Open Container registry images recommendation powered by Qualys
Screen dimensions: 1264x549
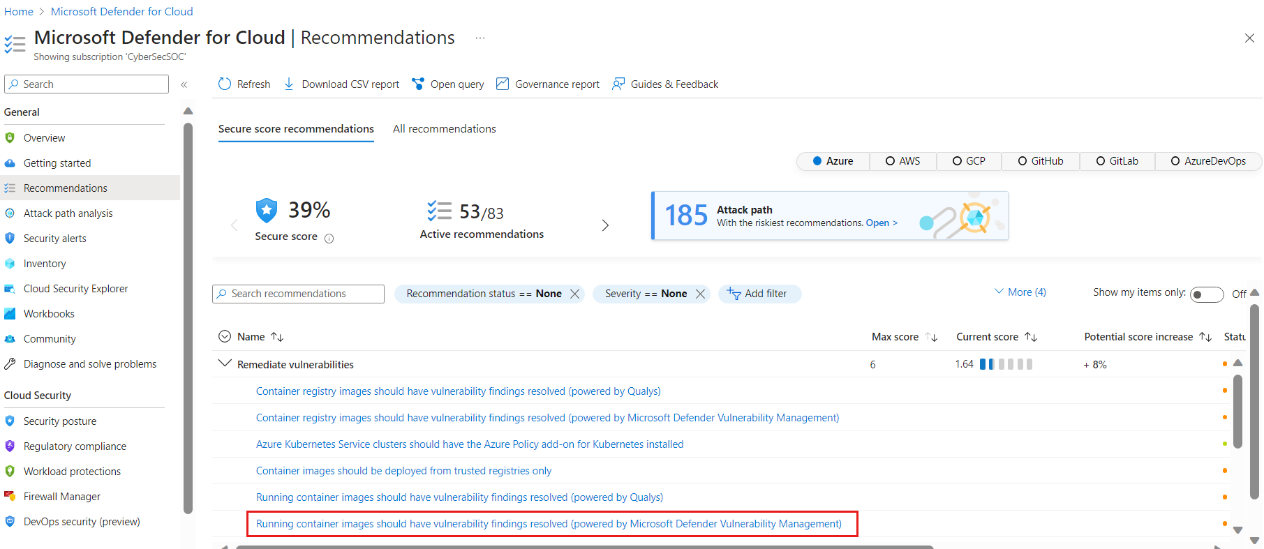(x=459, y=391)
